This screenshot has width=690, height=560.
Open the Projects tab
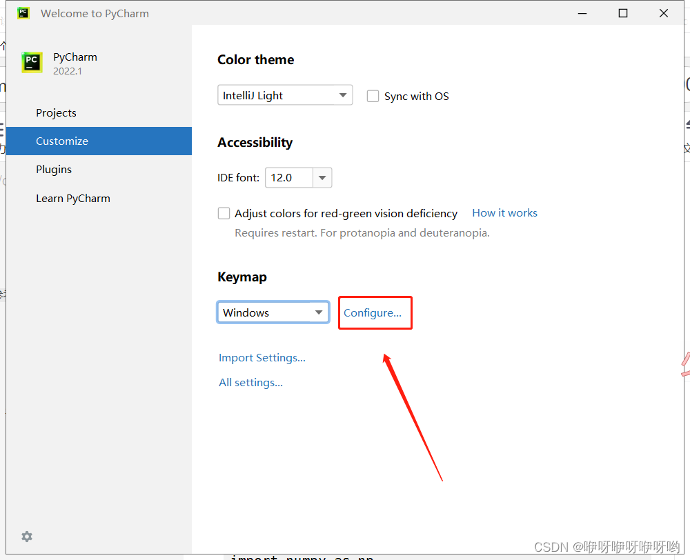tap(99, 113)
